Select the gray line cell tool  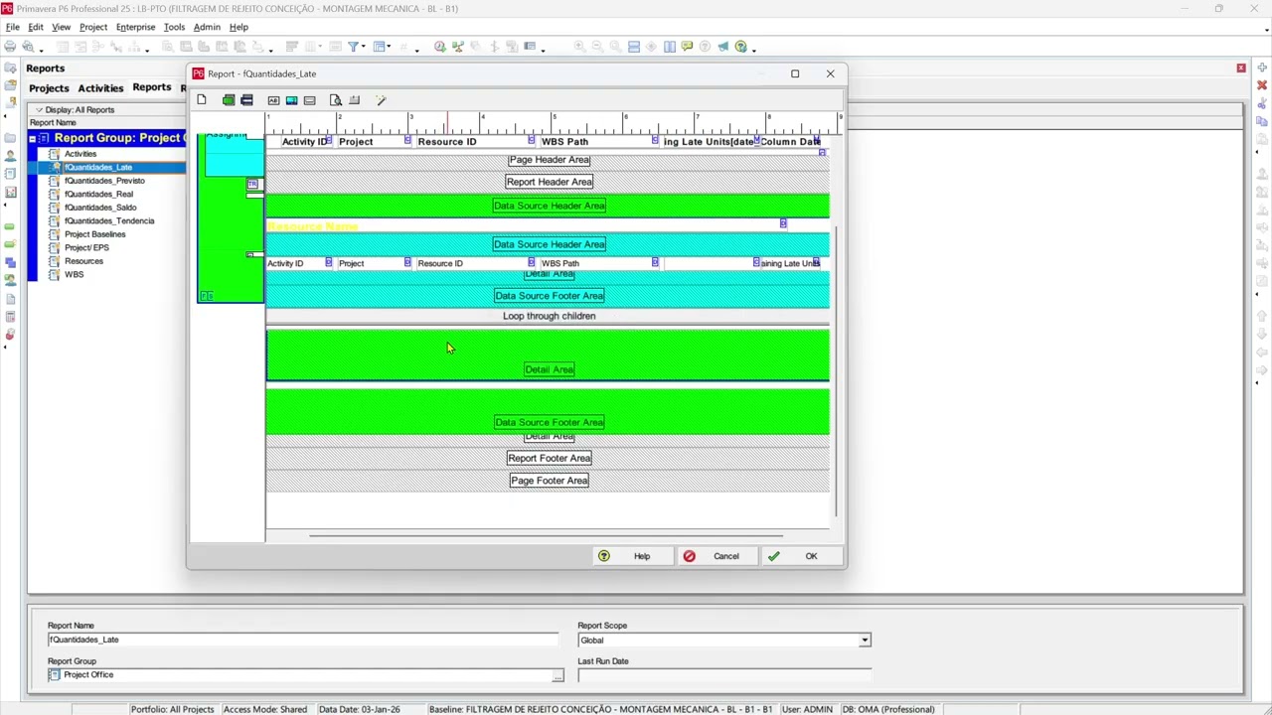tap(309, 100)
